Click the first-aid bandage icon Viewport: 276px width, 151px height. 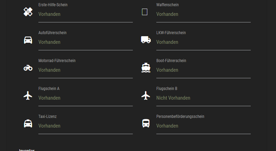tap(28, 12)
